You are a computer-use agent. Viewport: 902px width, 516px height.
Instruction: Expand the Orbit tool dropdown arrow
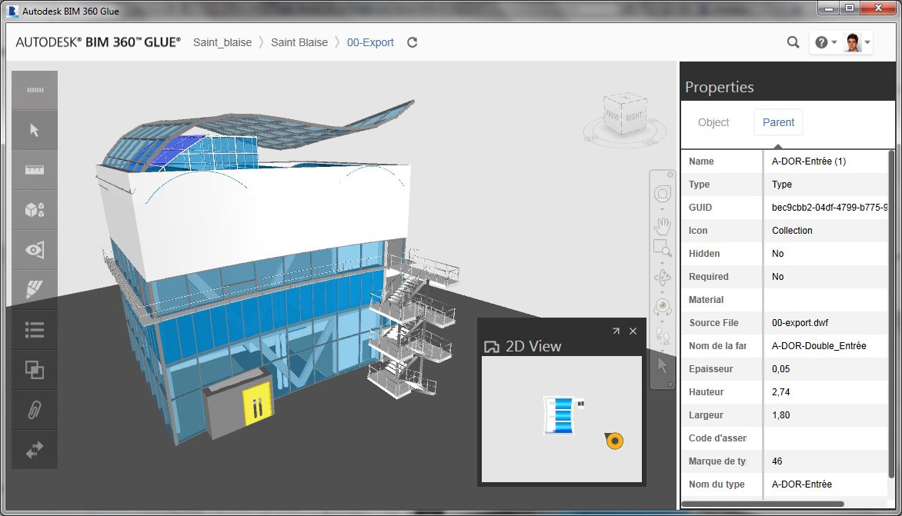tap(662, 292)
